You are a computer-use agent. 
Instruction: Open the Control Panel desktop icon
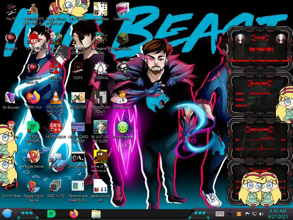(x=11, y=189)
